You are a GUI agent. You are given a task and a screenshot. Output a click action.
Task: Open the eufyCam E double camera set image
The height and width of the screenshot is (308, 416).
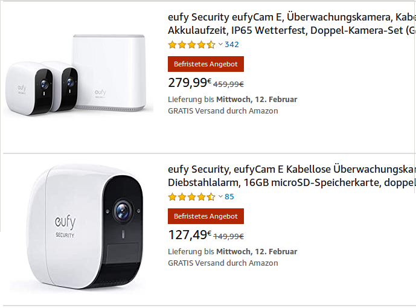[77, 76]
